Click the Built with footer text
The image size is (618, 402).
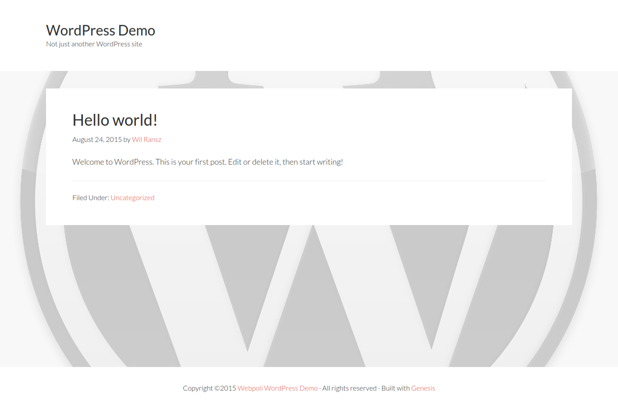click(396, 388)
